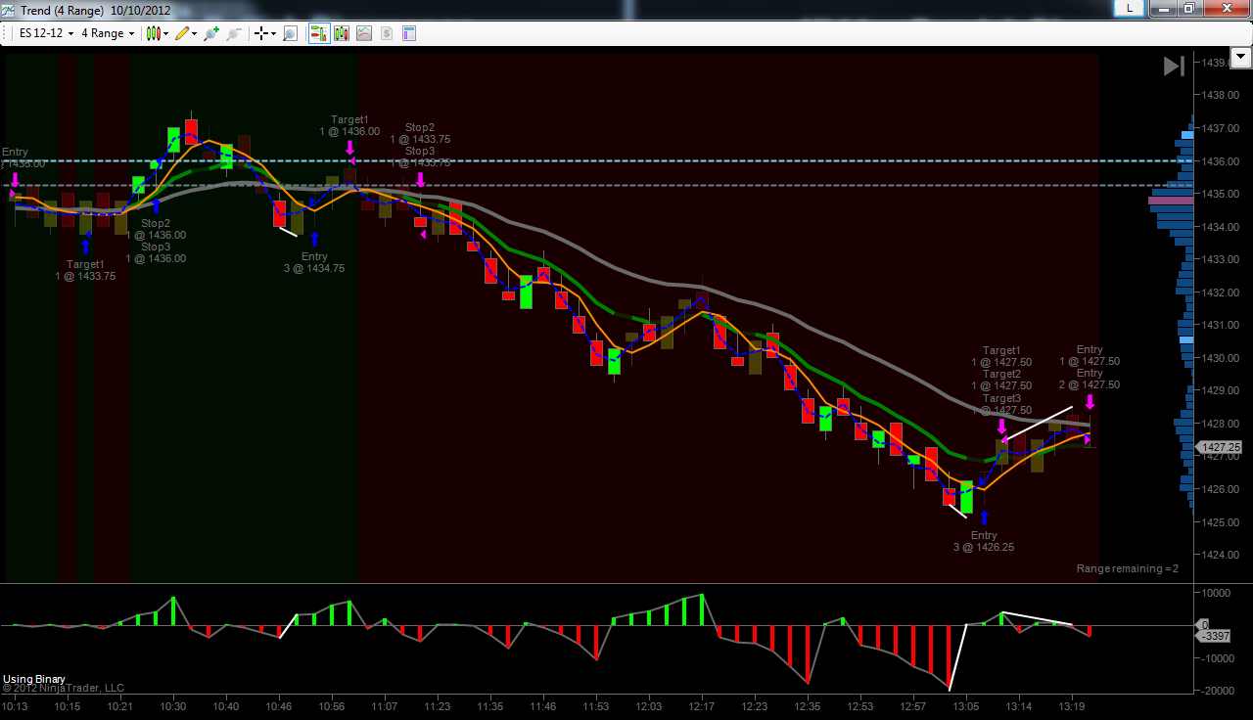Expand the drawing tools dropdown arrow
The height and width of the screenshot is (720, 1253).
pyautogui.click(x=195, y=33)
